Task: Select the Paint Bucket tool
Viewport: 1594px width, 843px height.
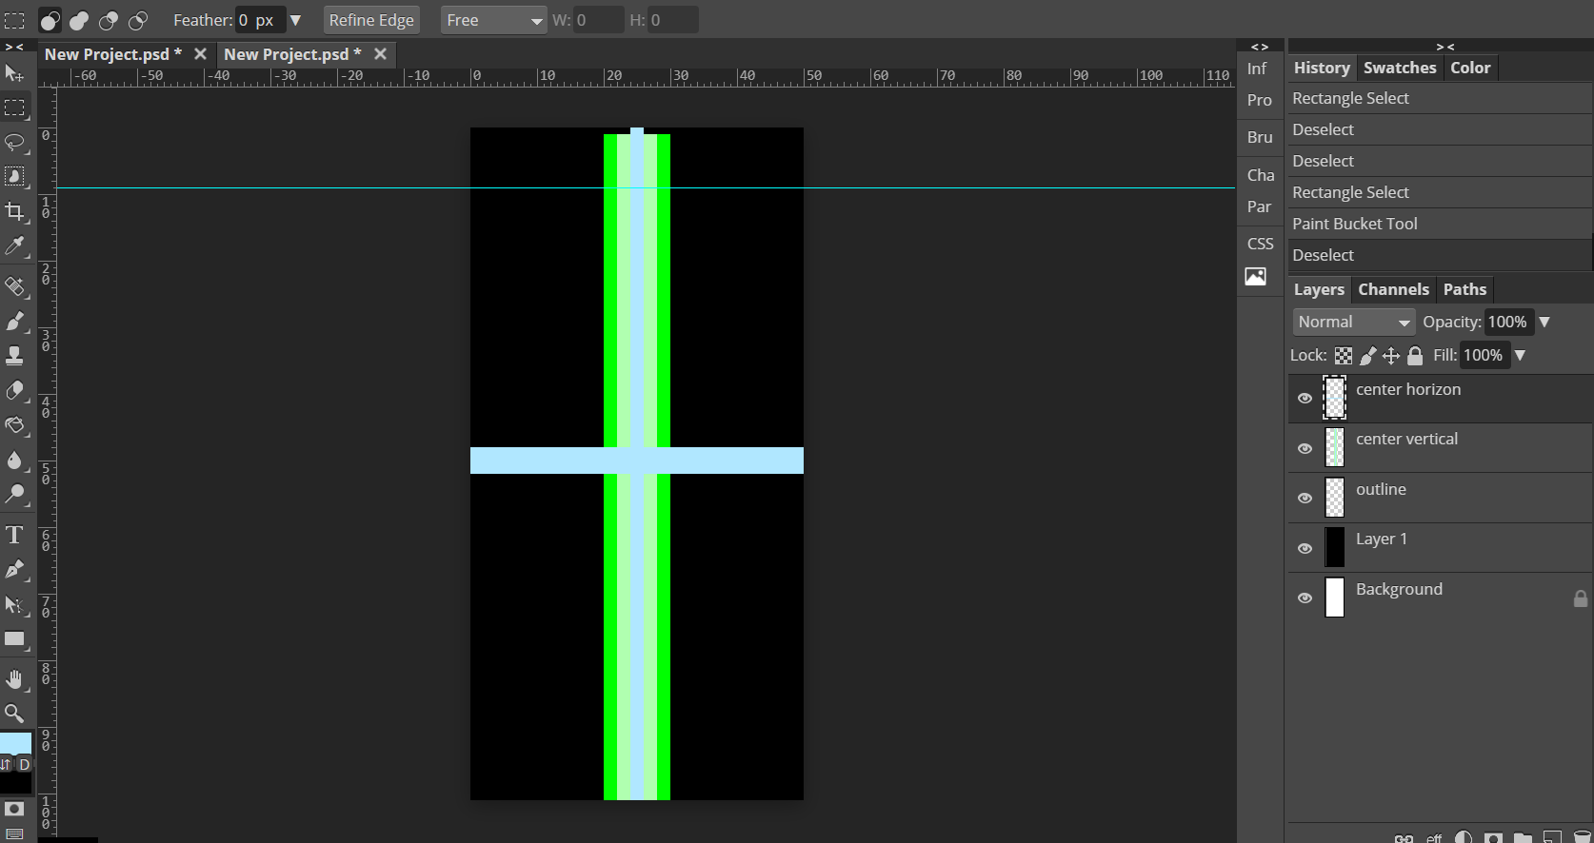Action: point(14,425)
